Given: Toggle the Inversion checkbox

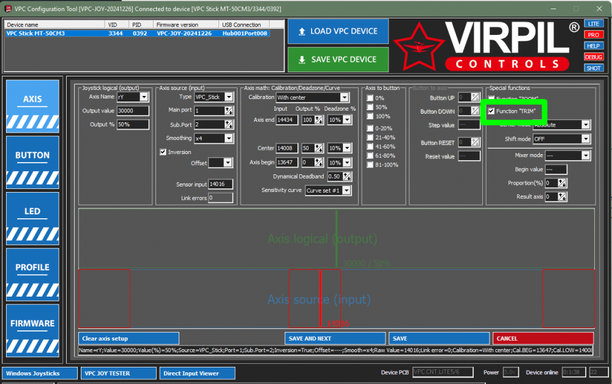Looking at the screenshot, I should [x=163, y=152].
